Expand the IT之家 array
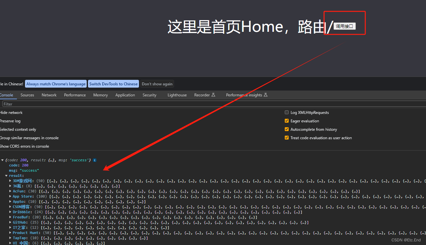The width and height of the screenshot is (426, 245). (10, 227)
